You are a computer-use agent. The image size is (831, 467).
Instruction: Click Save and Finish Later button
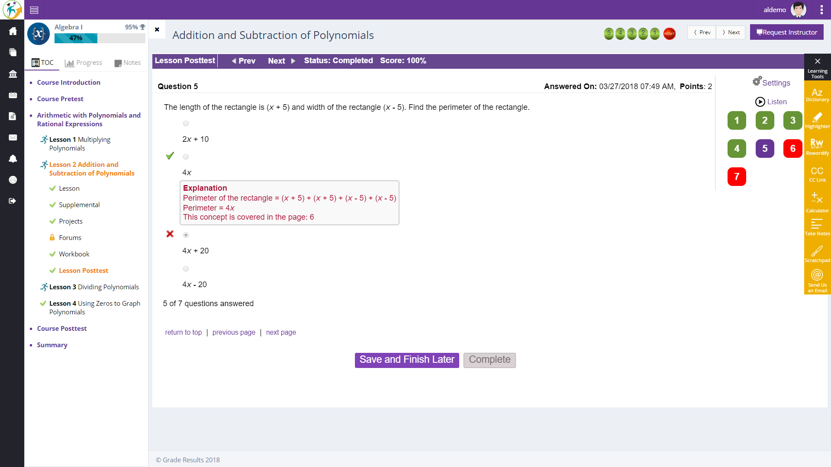pyautogui.click(x=406, y=360)
